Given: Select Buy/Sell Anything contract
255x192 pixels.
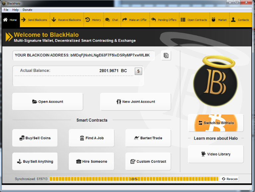Looking at the screenshot, I should coord(35,161).
